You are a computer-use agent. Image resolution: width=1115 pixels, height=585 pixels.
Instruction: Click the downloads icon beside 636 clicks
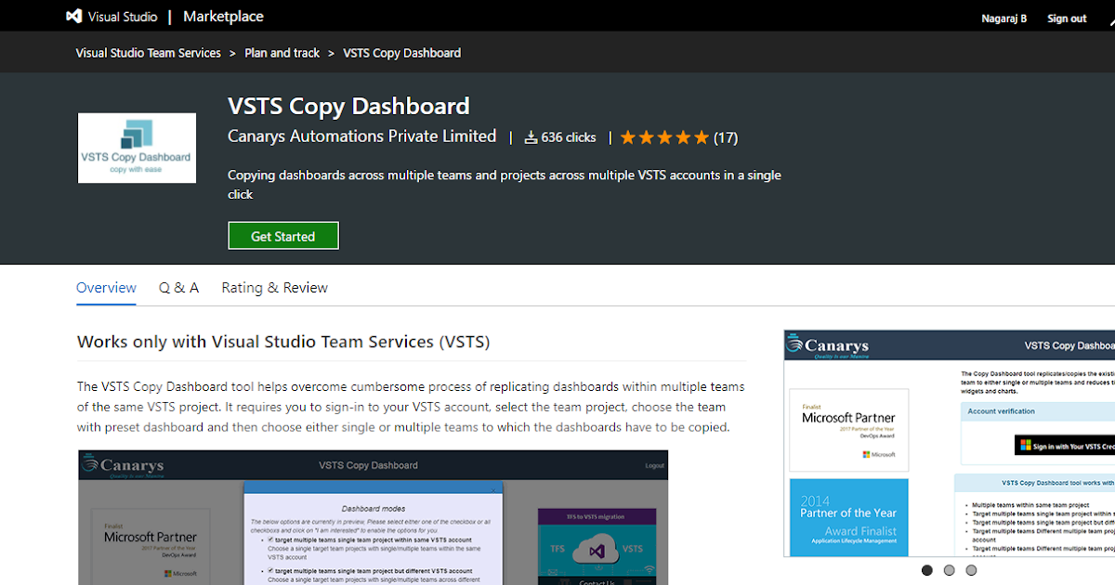tap(530, 136)
